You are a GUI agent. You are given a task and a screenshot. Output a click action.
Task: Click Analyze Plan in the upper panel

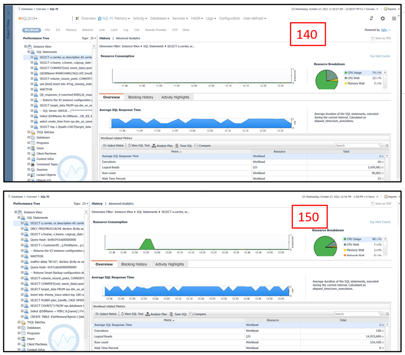point(162,145)
